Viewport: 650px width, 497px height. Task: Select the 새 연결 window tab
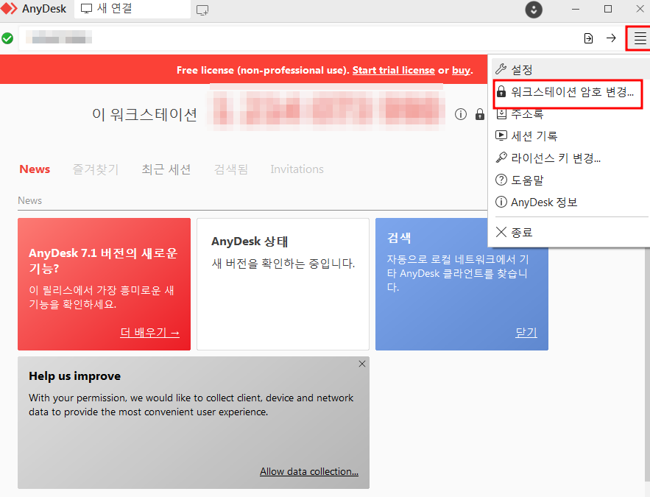(133, 9)
